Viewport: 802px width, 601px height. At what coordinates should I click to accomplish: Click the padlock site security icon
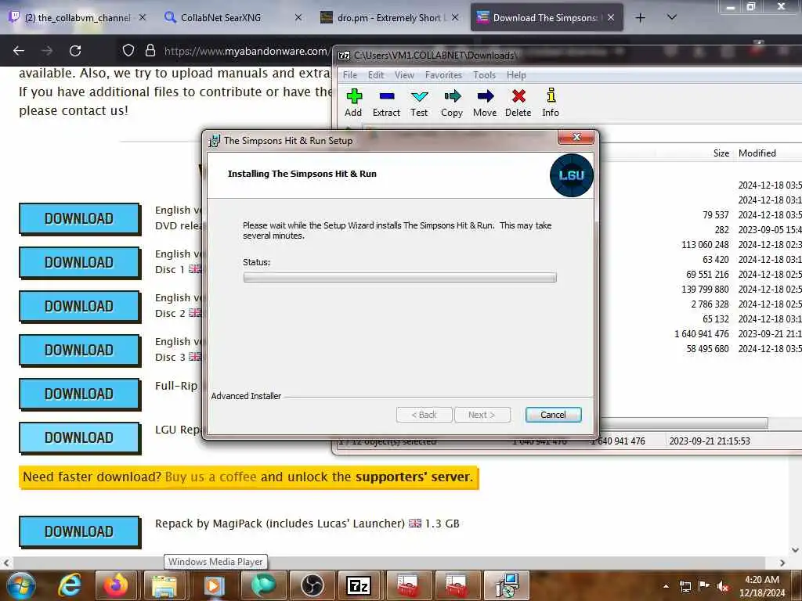pos(150,50)
